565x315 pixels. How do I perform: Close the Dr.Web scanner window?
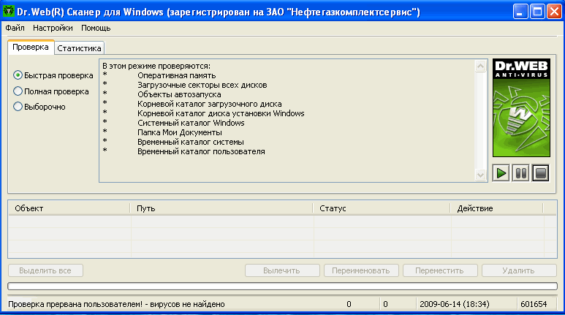click(554, 12)
